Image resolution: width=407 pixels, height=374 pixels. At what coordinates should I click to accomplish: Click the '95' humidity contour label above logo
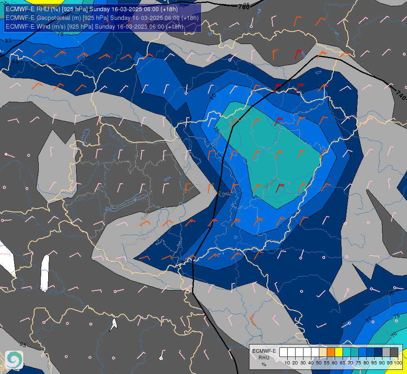pos(23,344)
